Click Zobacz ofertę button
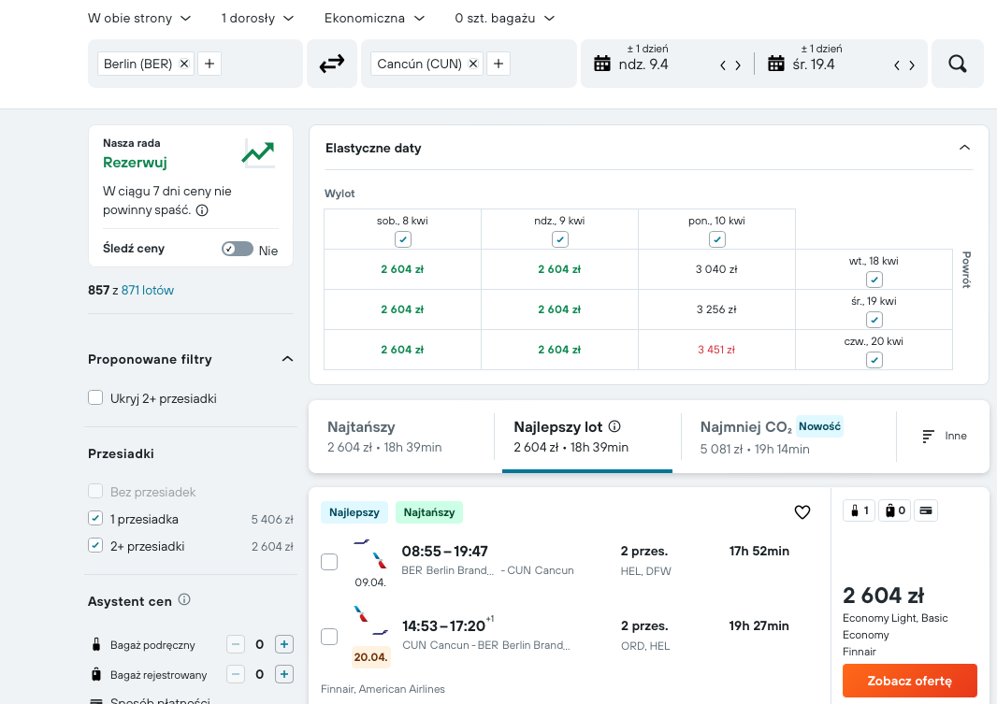Image resolution: width=997 pixels, height=704 pixels. 909,681
